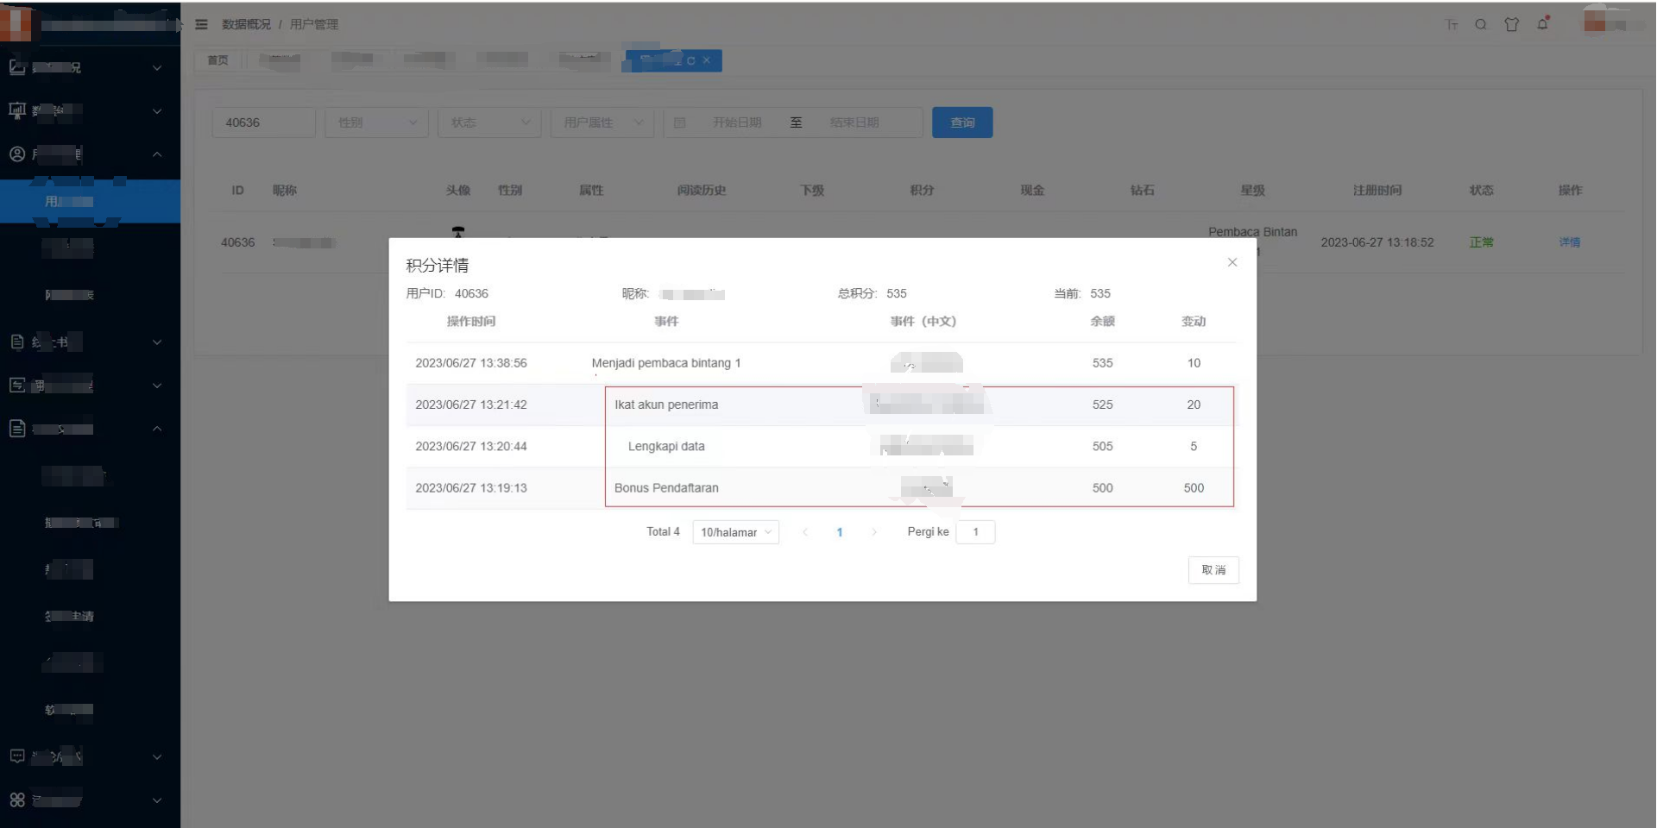Screen dimensions: 1657x828
Task: Click the 变动 column header in dialog
Action: [1194, 321]
